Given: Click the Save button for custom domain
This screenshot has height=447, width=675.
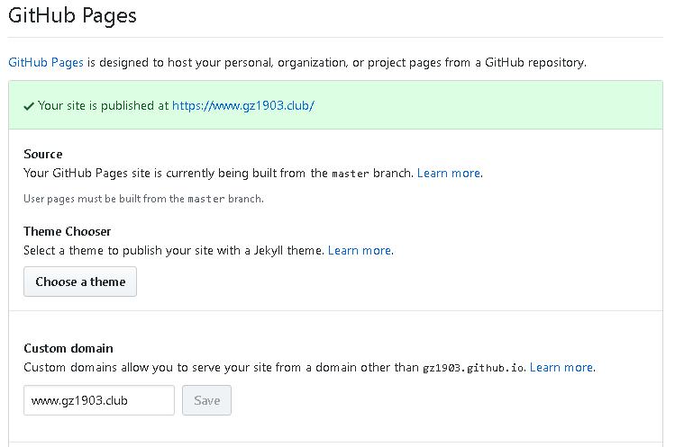Looking at the screenshot, I should point(206,400).
